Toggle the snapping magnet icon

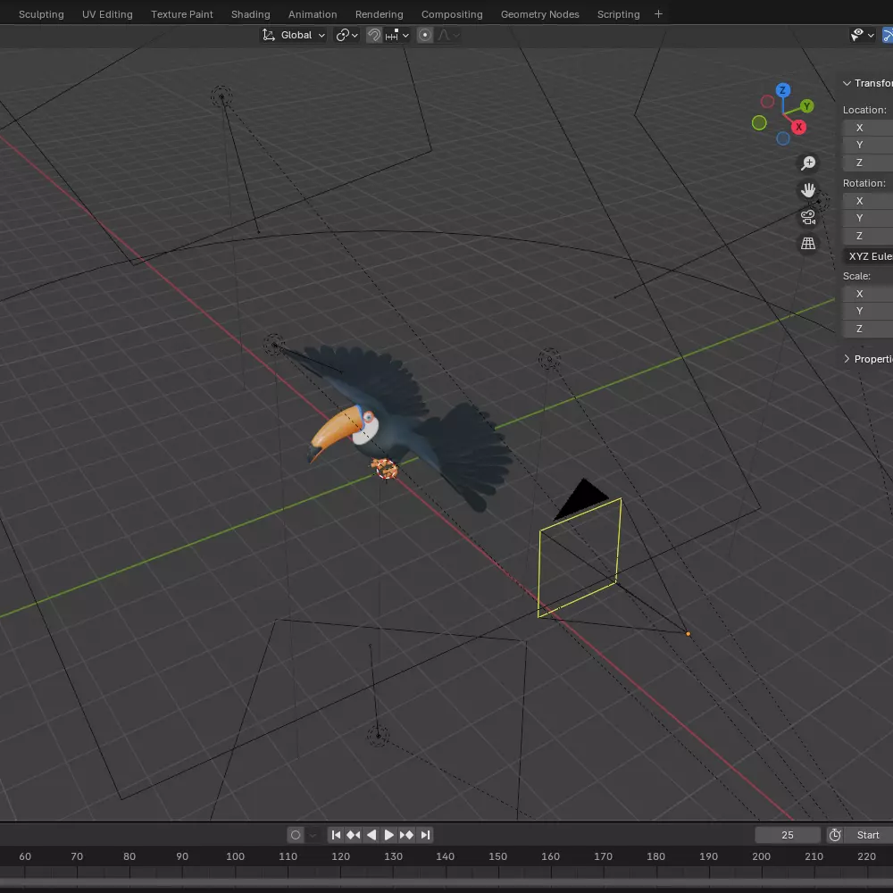373,36
